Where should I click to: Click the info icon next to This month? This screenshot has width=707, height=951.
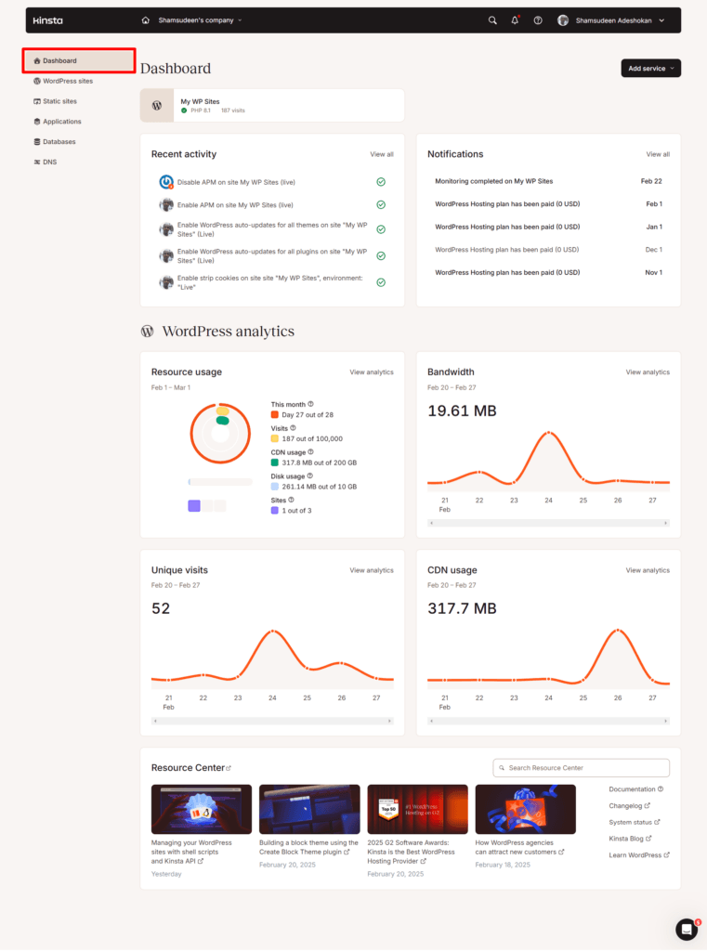point(310,404)
